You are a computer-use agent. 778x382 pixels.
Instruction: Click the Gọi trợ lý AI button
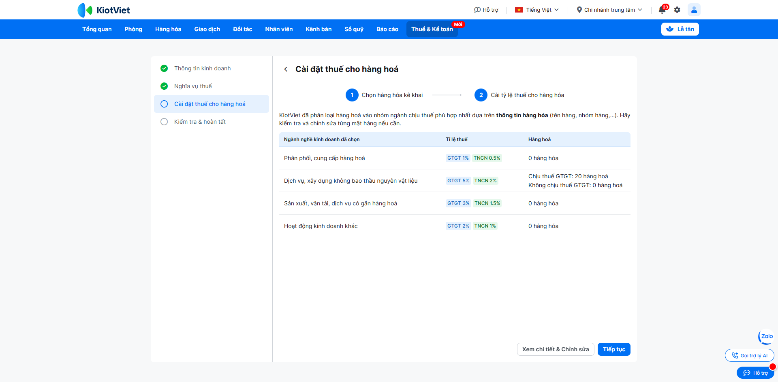750,356
